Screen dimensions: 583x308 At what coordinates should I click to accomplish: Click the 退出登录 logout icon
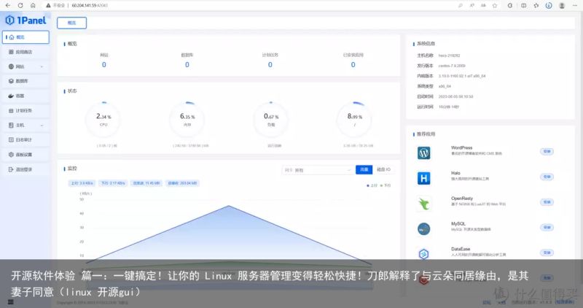(11, 169)
